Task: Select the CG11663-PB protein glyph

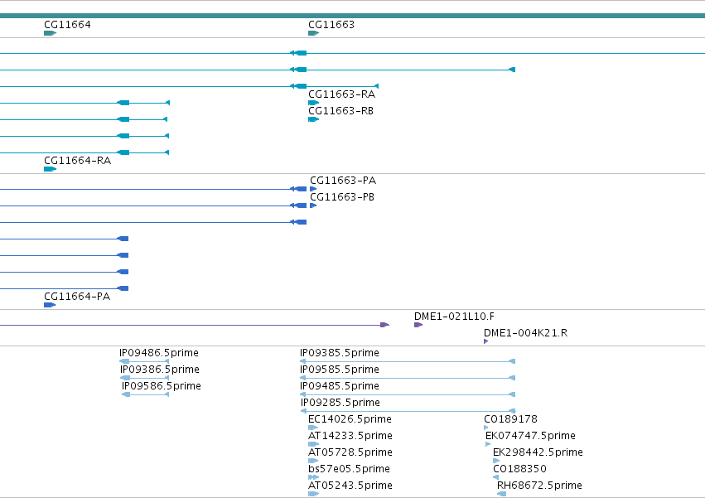Action: point(313,205)
